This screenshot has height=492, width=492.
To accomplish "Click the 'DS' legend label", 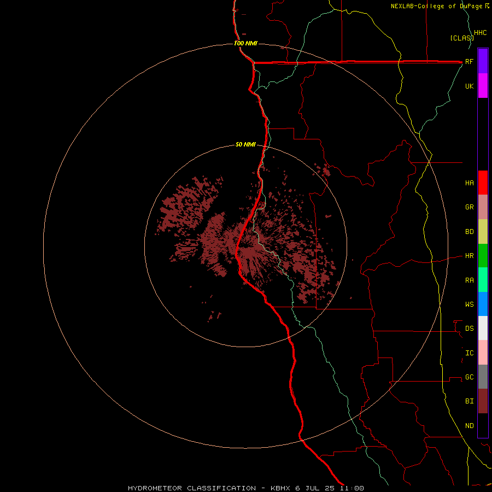I will click(x=469, y=329).
